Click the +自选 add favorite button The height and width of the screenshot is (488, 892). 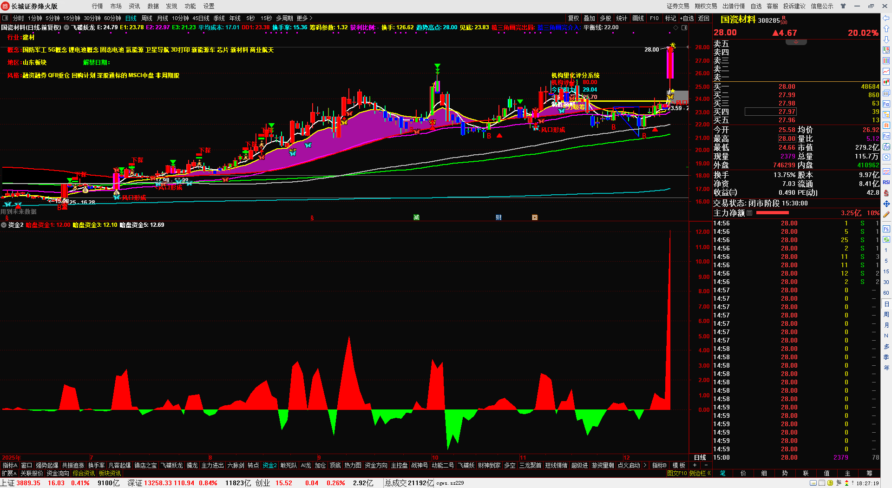(687, 18)
